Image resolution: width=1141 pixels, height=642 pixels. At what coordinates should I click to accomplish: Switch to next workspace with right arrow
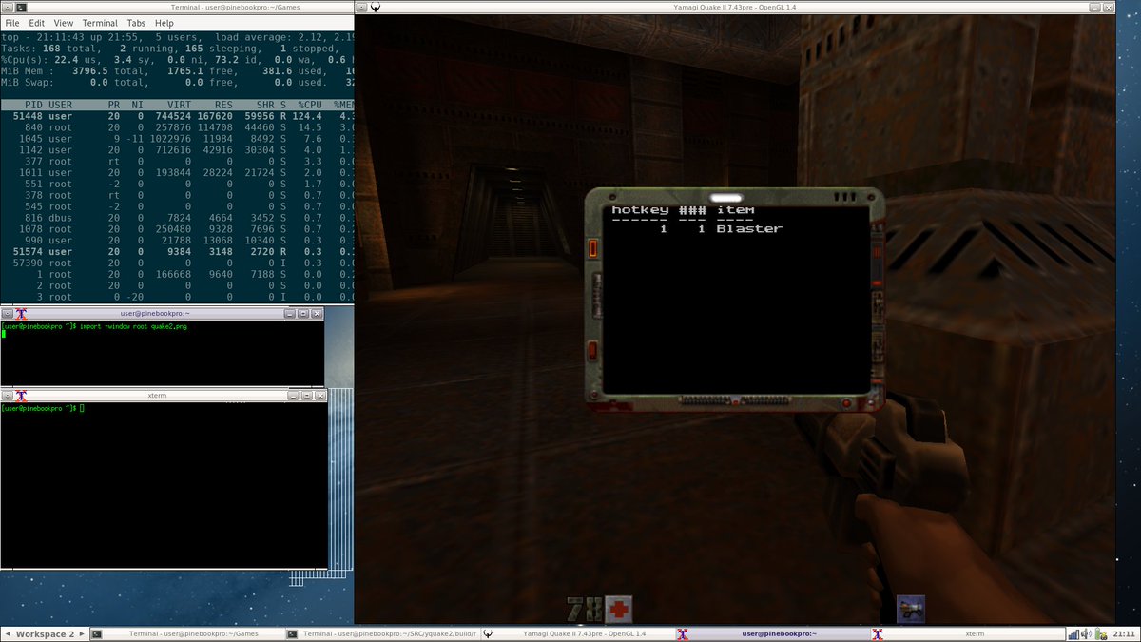(82, 634)
